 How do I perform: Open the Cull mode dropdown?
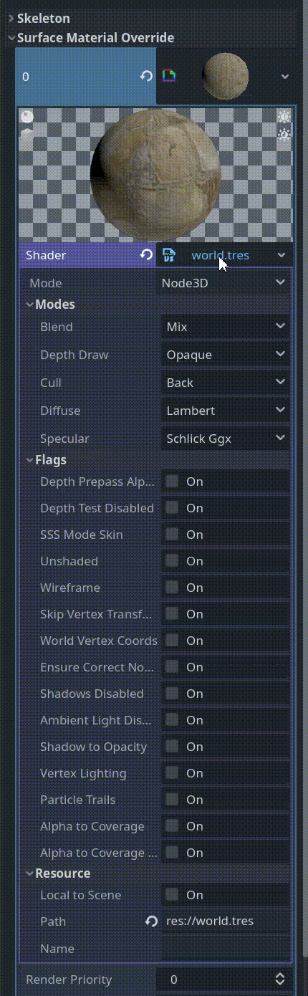[x=225, y=383]
